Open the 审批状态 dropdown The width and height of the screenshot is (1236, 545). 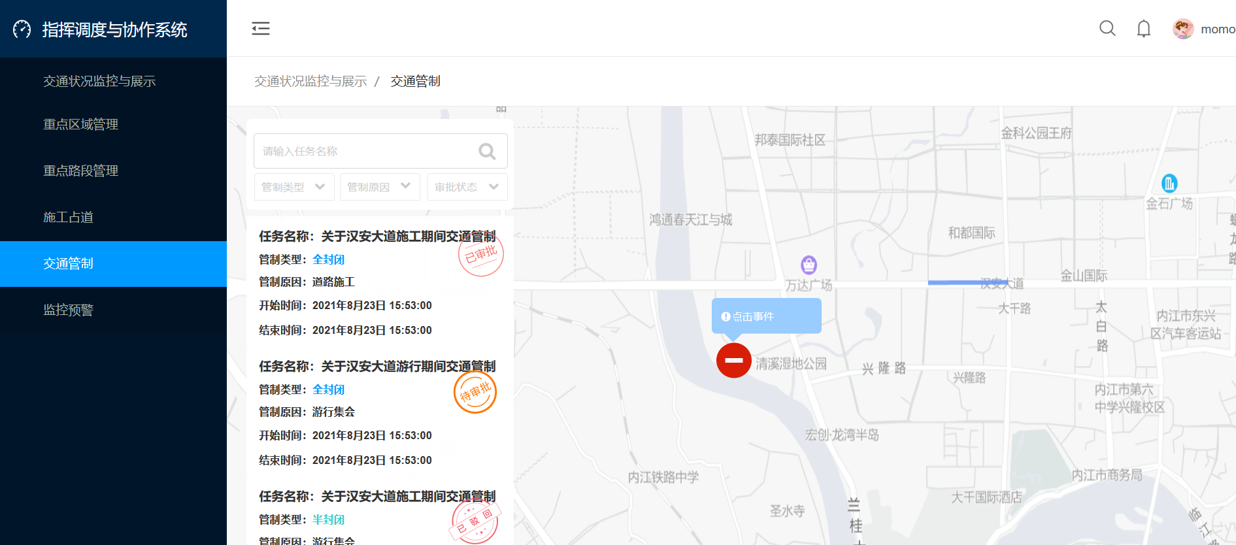(467, 187)
